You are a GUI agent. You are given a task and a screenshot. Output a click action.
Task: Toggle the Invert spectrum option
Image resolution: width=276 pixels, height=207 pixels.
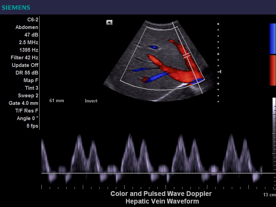(x=91, y=101)
